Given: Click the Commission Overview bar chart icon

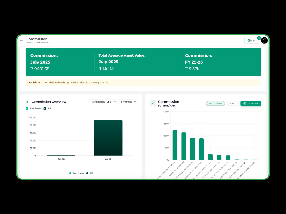Looking at the screenshot, I should (x=27, y=102).
